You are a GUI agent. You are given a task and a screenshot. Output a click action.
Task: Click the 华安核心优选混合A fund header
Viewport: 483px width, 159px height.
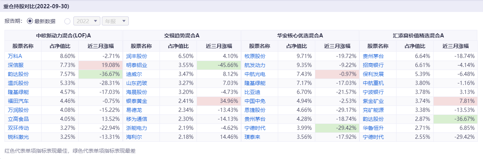[x=300, y=36]
